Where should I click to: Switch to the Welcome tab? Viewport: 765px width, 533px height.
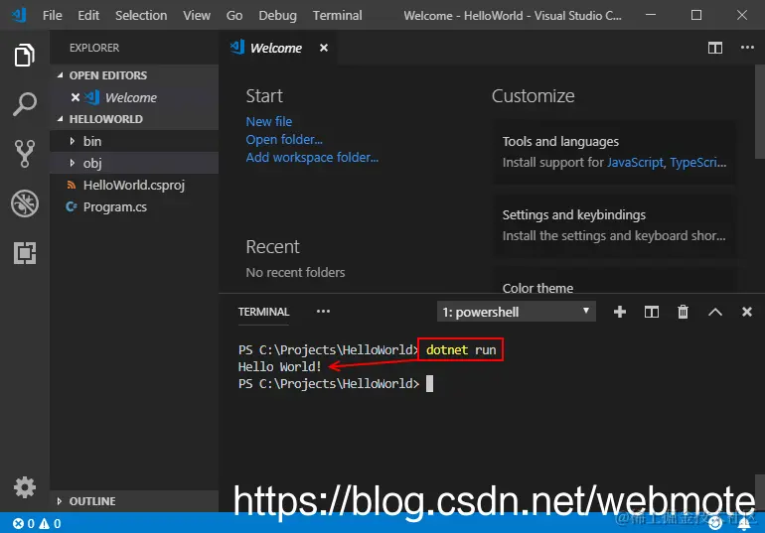coord(276,48)
